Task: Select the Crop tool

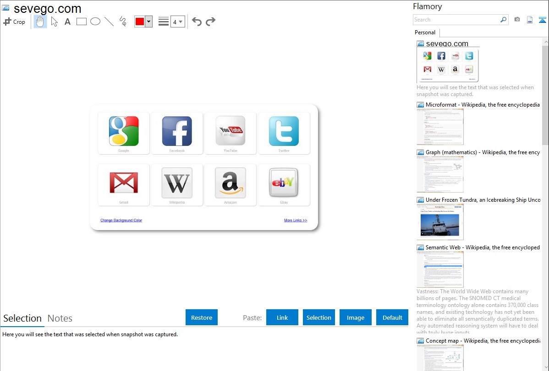Action: (x=14, y=22)
